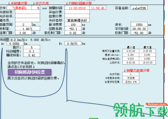The image size is (168, 119).
Task: Click the 折射率 value 1.4671
Action: point(28,28)
